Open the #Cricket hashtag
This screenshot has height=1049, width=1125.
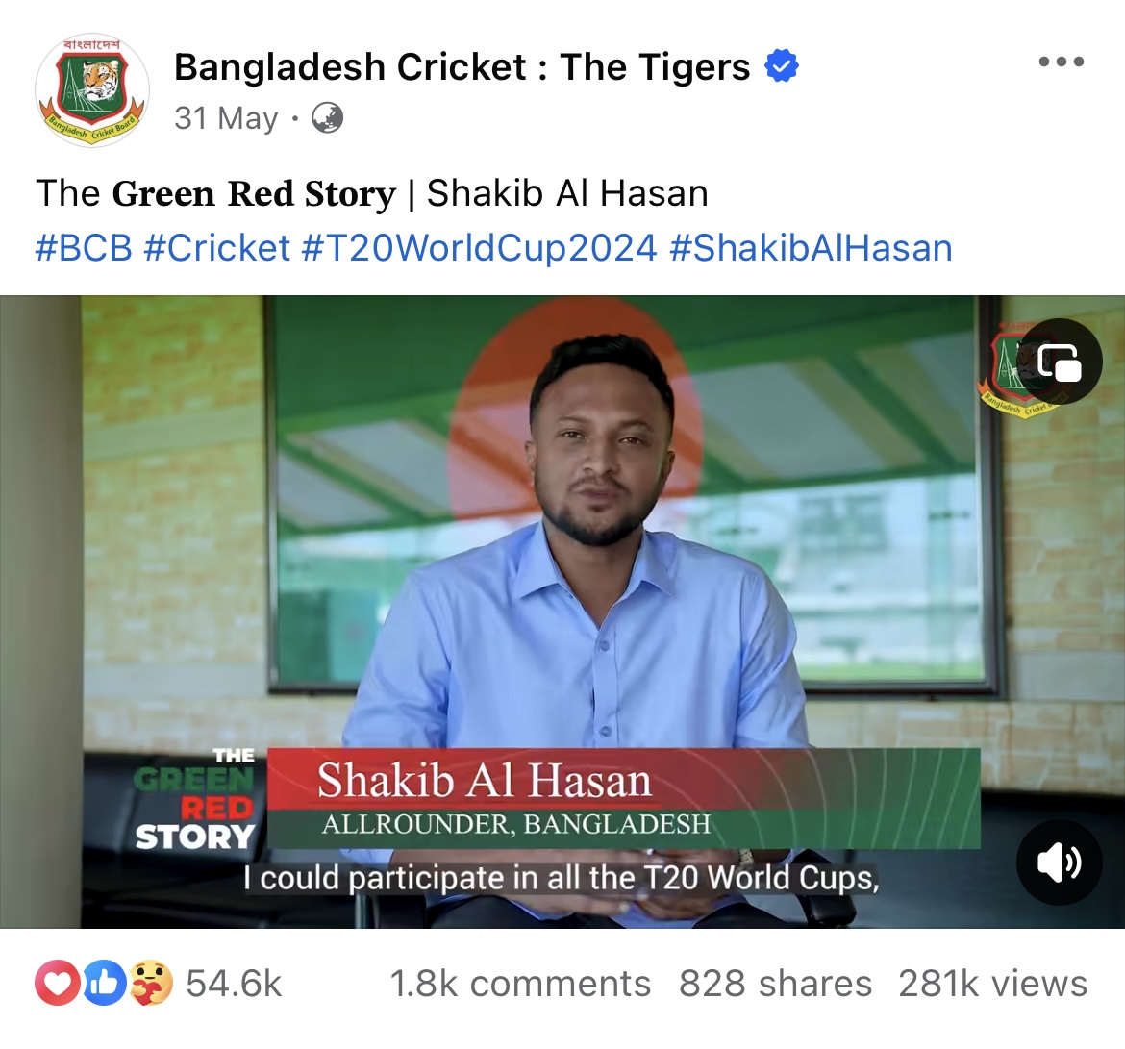216,248
